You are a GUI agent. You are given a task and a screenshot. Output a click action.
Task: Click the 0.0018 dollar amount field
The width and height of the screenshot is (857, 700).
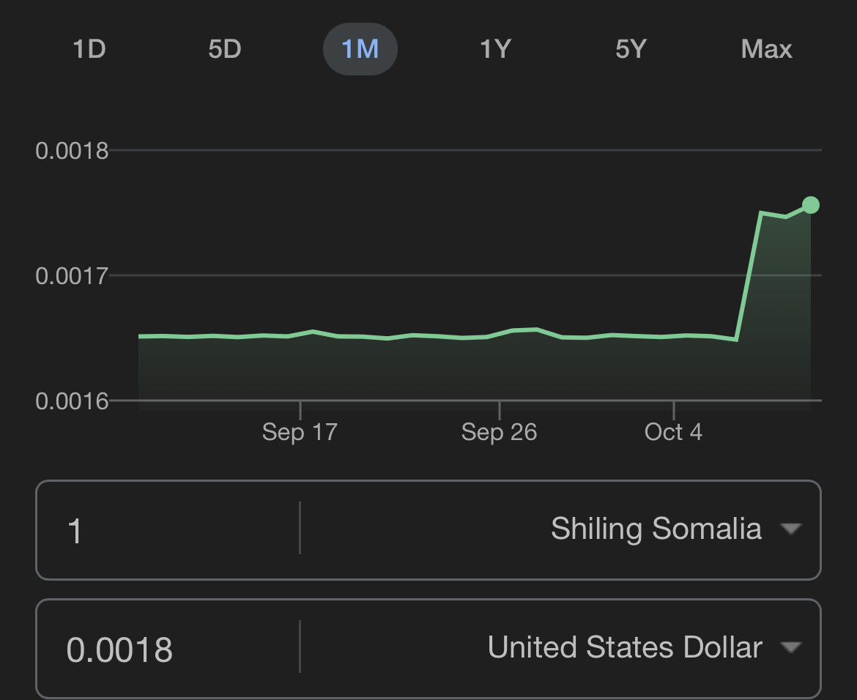click(168, 649)
